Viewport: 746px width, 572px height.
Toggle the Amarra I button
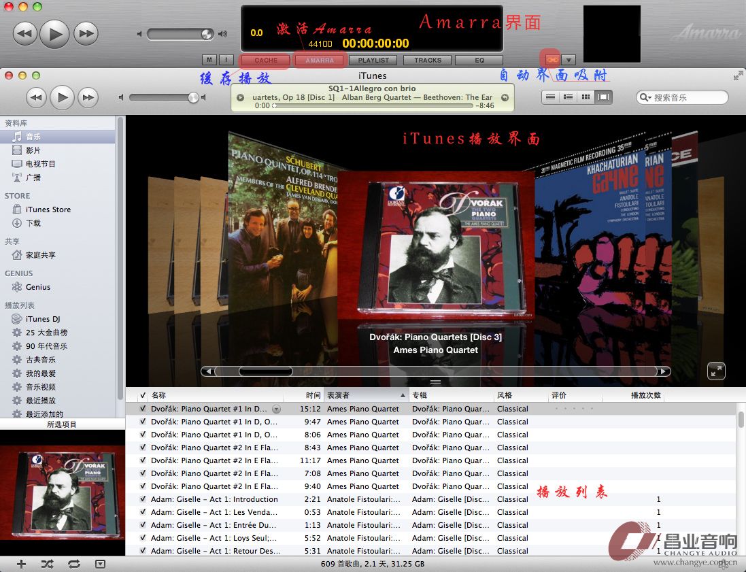pos(226,60)
